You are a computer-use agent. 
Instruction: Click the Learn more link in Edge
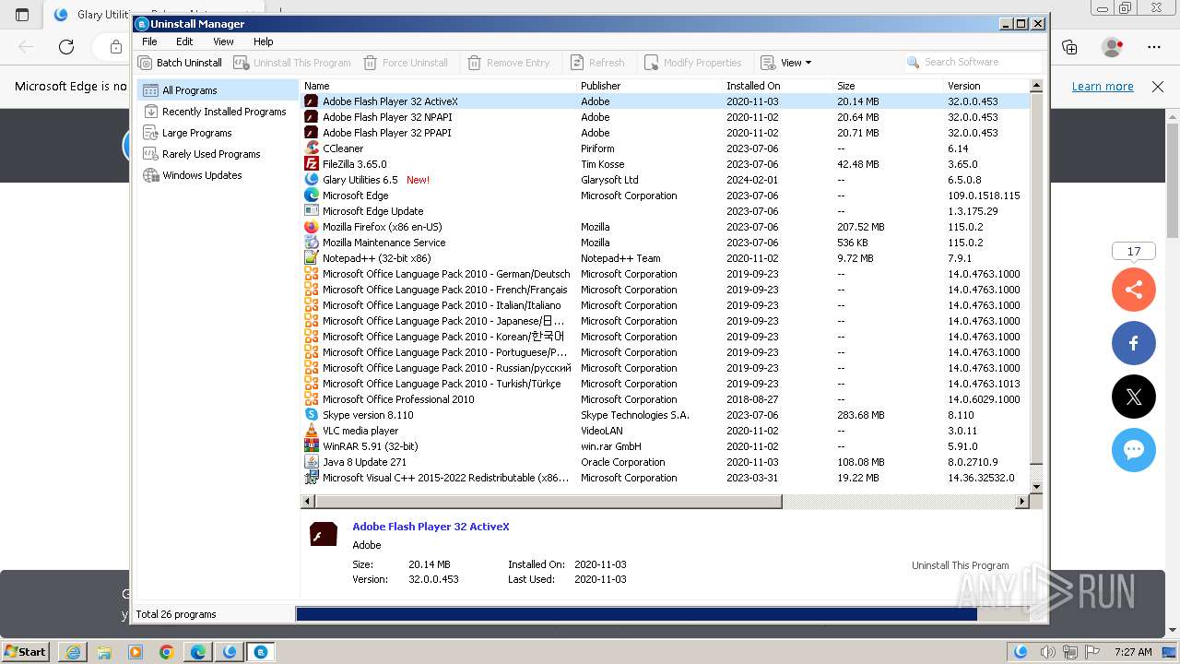[x=1103, y=86]
